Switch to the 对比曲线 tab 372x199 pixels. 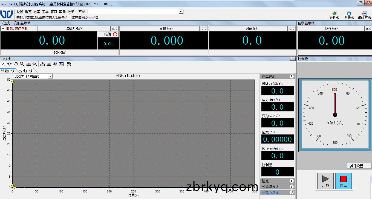coord(26,71)
